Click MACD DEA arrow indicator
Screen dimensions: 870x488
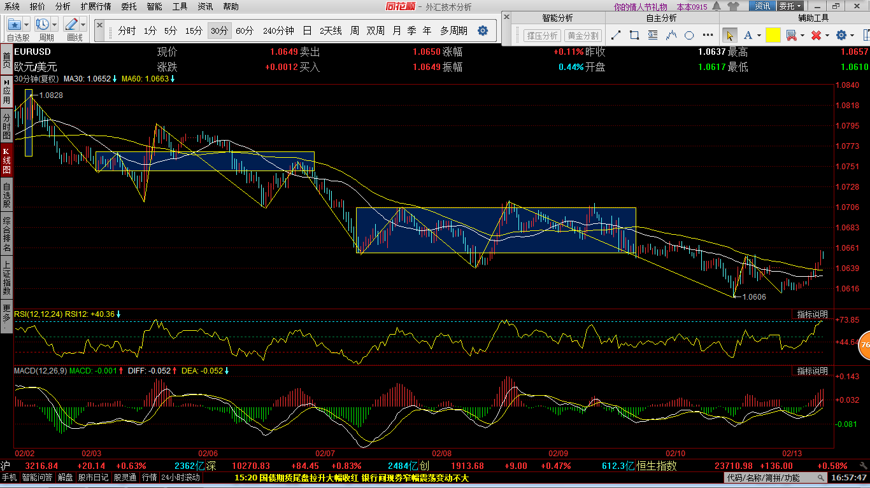pos(226,370)
